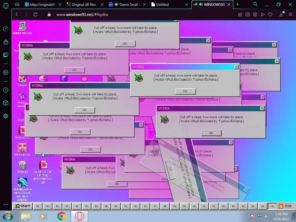Viewport: 296px width, 222px height.
Task: Open Google Chrome from the taskbar
Action: pos(61,216)
